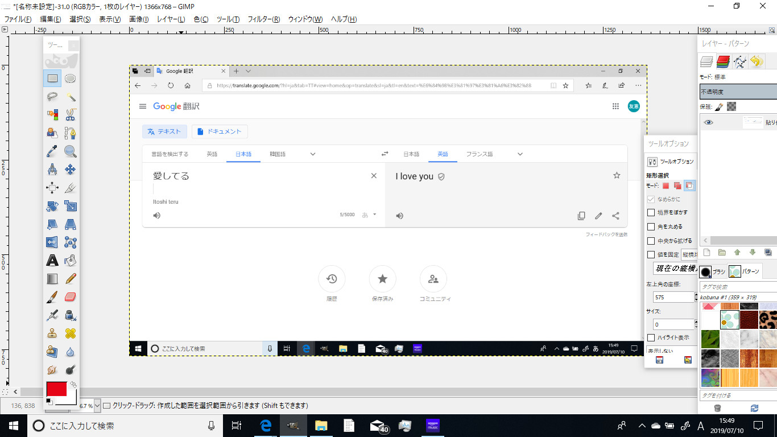This screenshot has height=437, width=777.
Task: Select the Scale tool
Action: [x=71, y=206]
